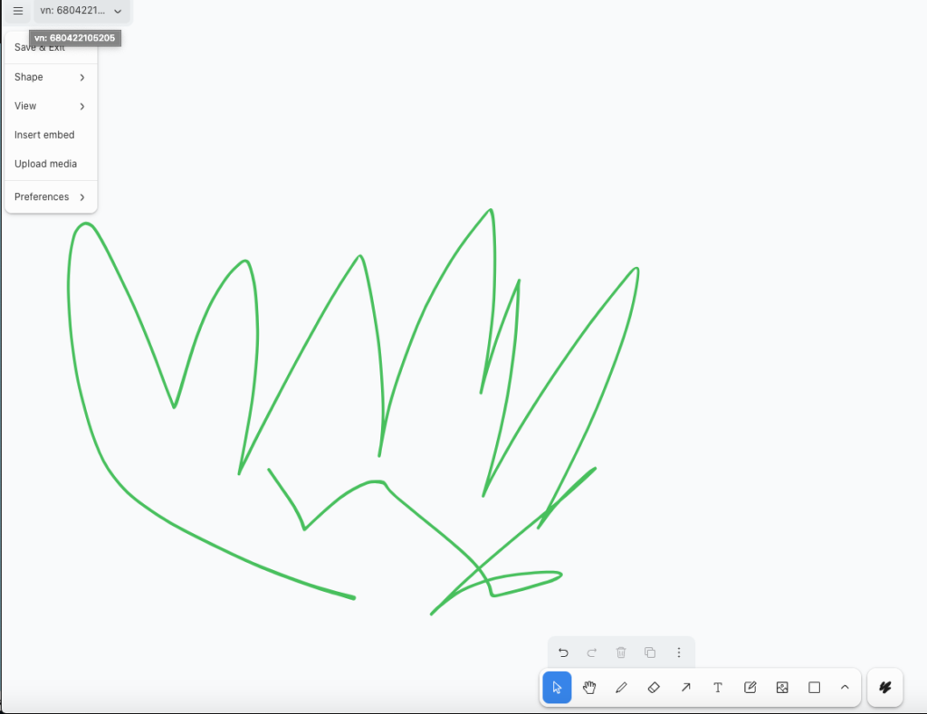This screenshot has height=714, width=927.
Task: Expand the Shape submenu
Action: click(x=51, y=77)
